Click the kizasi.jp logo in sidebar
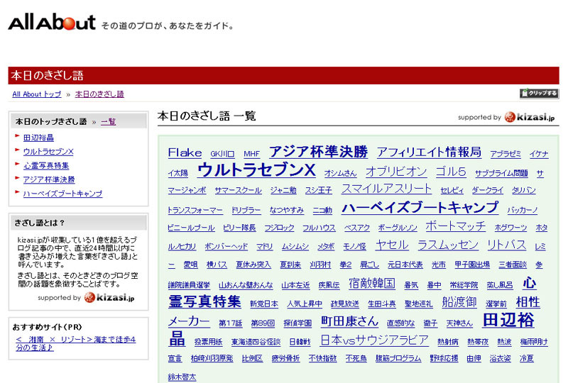Viewport: 568px width, 383px height. pos(109,297)
